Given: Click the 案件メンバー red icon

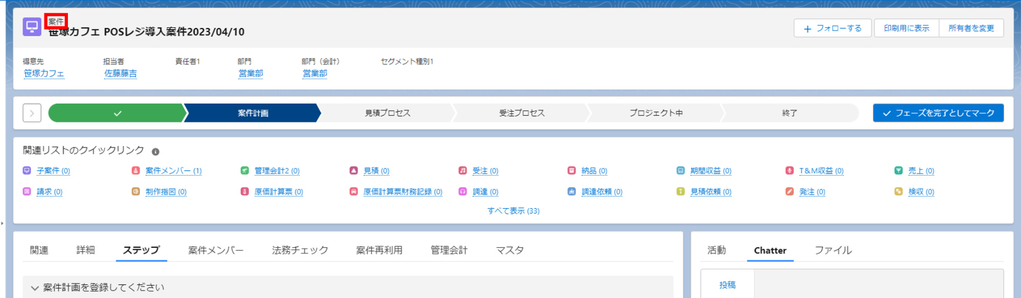Looking at the screenshot, I should point(136,171).
